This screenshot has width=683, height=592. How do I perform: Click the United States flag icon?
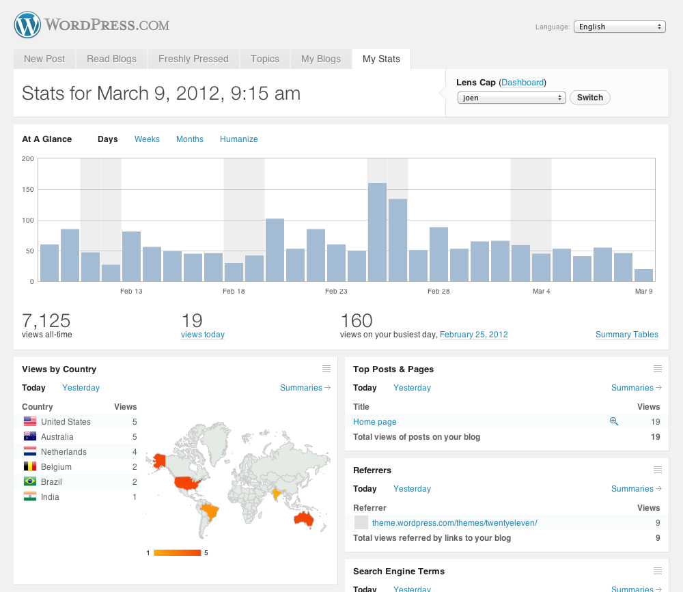pyautogui.click(x=29, y=422)
